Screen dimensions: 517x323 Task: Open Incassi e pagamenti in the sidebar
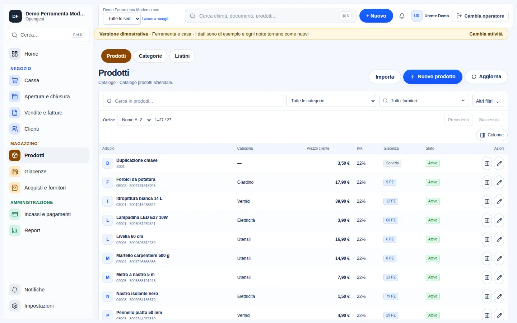48,214
